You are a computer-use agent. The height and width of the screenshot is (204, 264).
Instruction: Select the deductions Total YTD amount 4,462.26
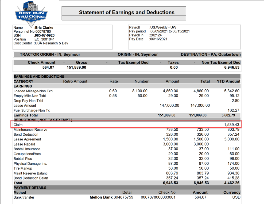tap(232, 183)
